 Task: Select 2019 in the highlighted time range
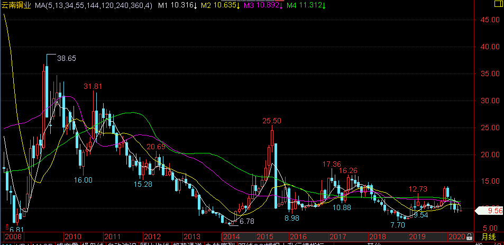417,237
